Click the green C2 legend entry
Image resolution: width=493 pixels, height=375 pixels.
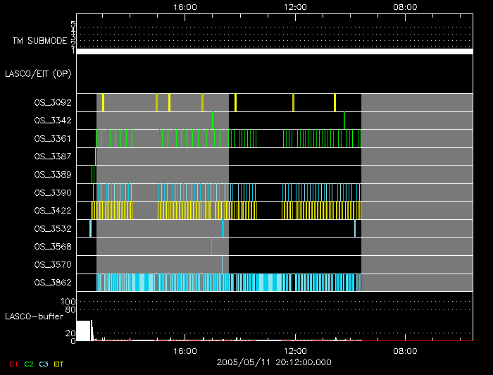(29, 364)
